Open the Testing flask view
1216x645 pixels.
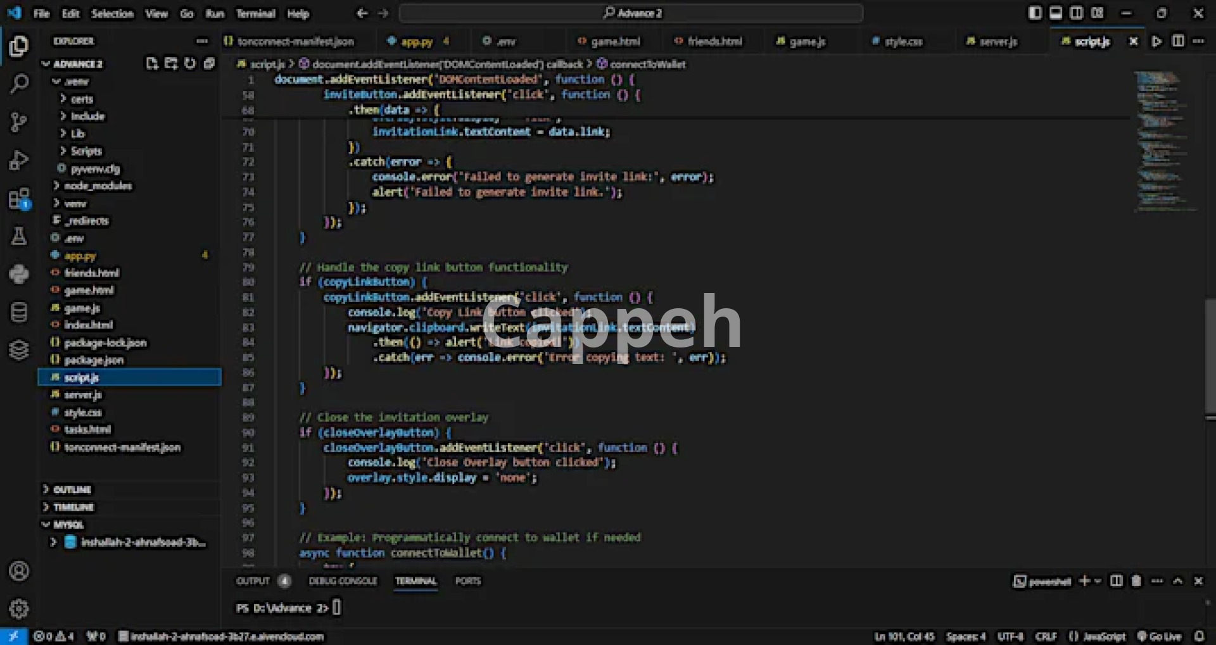coord(19,237)
